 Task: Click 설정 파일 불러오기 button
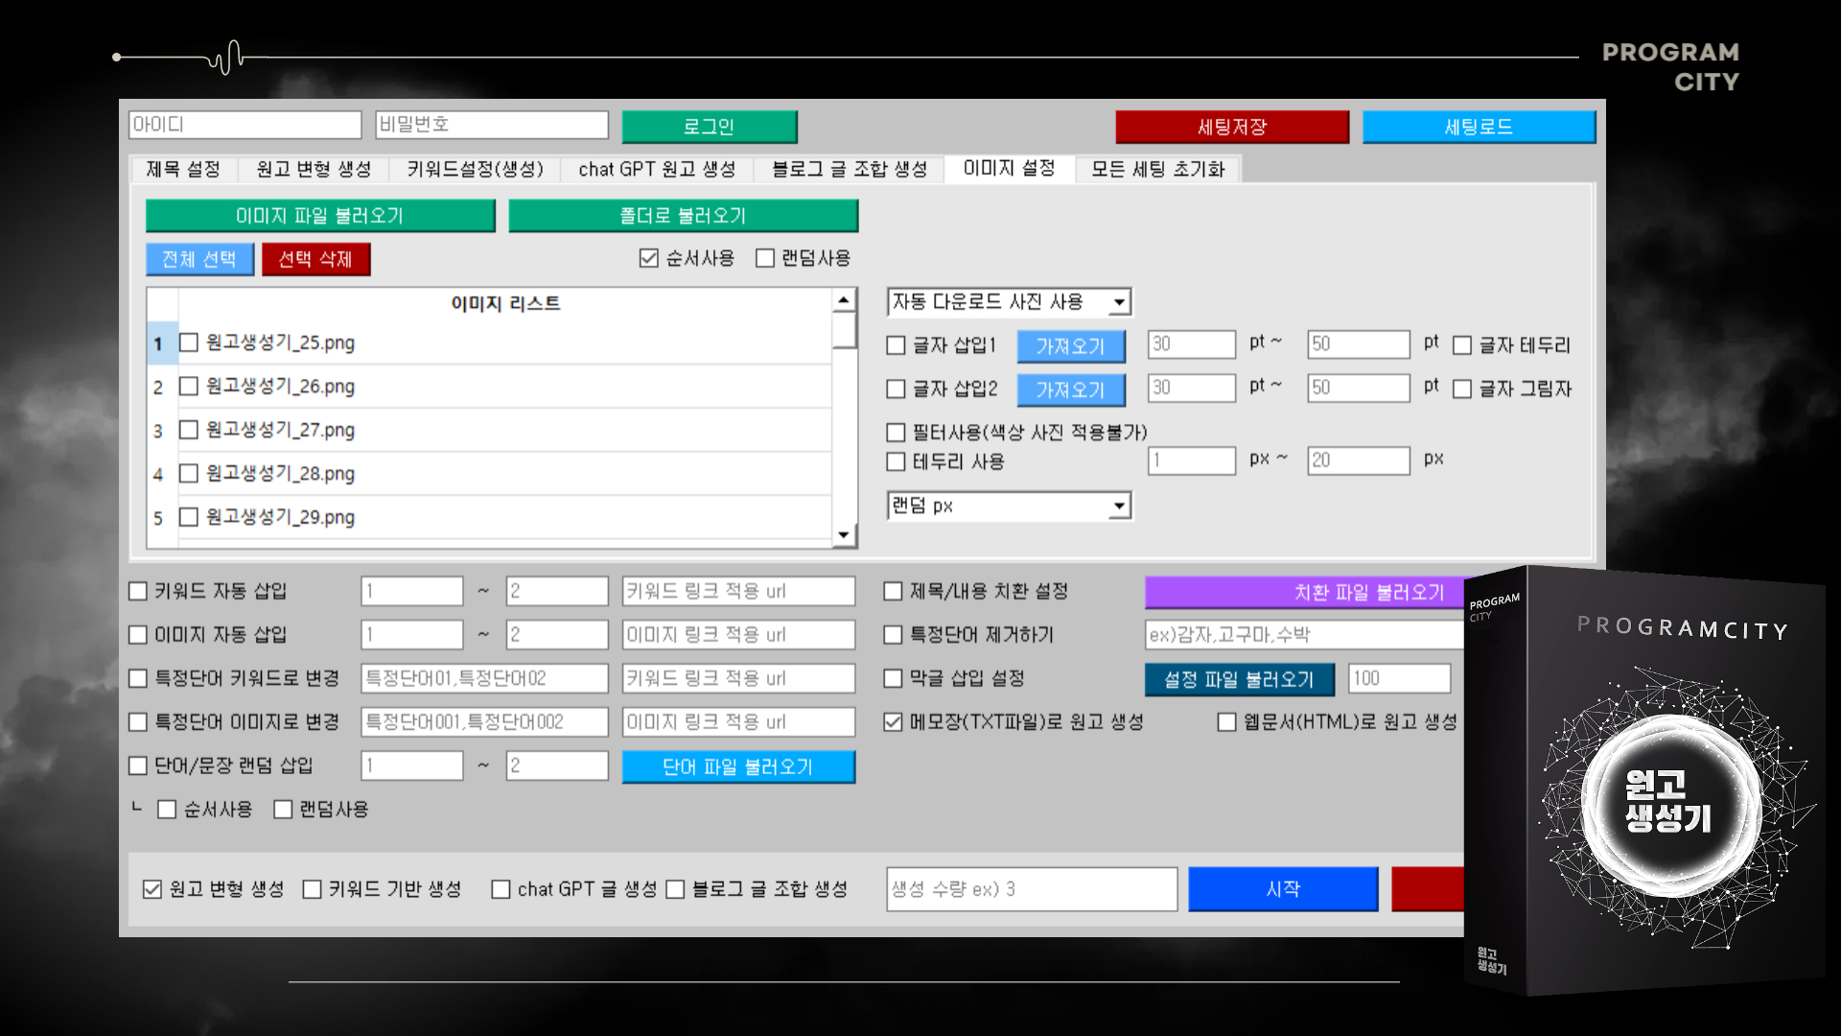(x=1240, y=680)
